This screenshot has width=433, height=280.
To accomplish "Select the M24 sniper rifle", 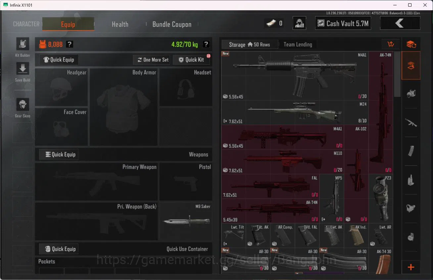I will coord(295,113).
